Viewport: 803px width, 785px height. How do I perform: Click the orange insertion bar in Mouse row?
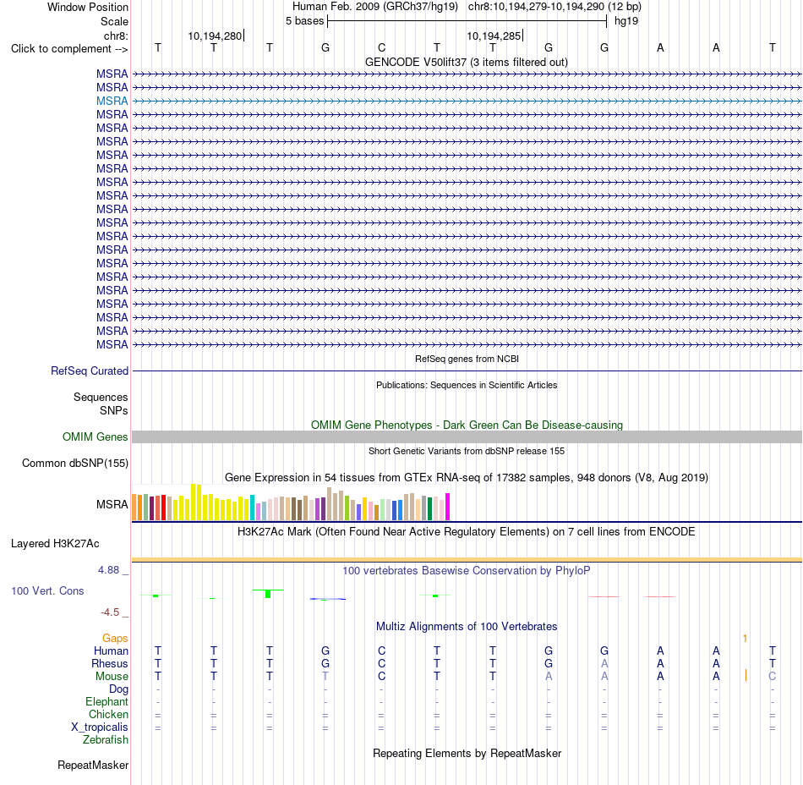tap(746, 676)
